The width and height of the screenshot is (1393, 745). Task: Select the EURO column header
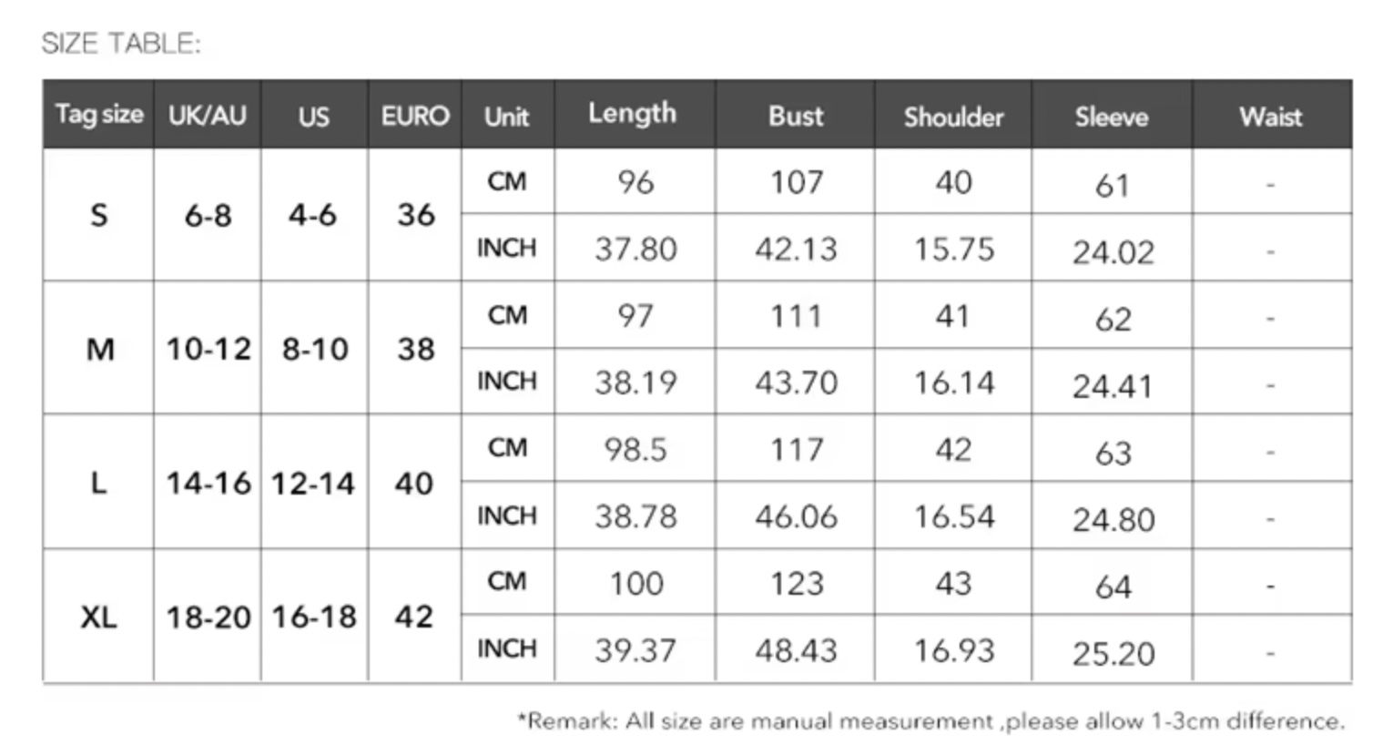(415, 116)
